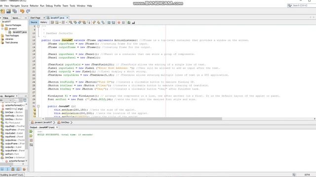Click the New Project toolbar icon
The image size is (316, 177).
[x=3, y=11]
